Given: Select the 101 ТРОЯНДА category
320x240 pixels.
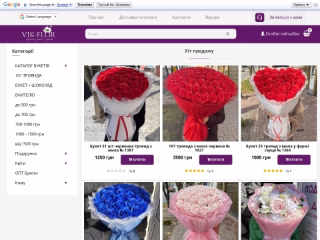Looking at the screenshot, I should [x=28, y=75].
